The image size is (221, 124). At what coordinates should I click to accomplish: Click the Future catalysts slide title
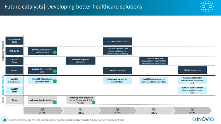click(73, 7)
